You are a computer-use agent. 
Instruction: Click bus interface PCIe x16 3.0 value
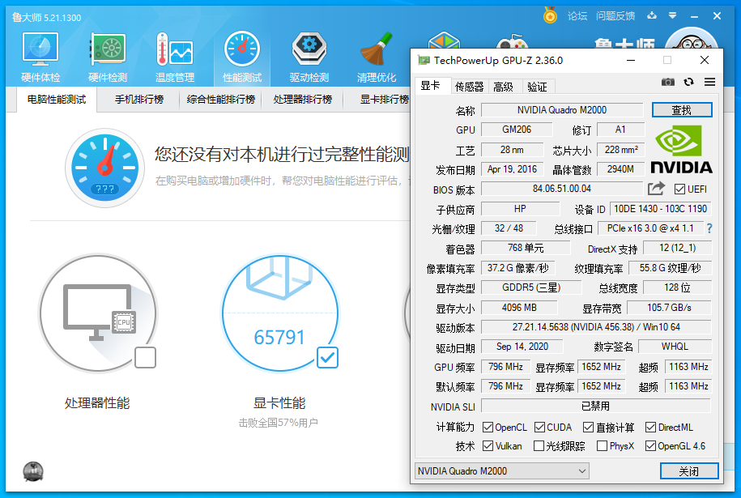coord(650,228)
